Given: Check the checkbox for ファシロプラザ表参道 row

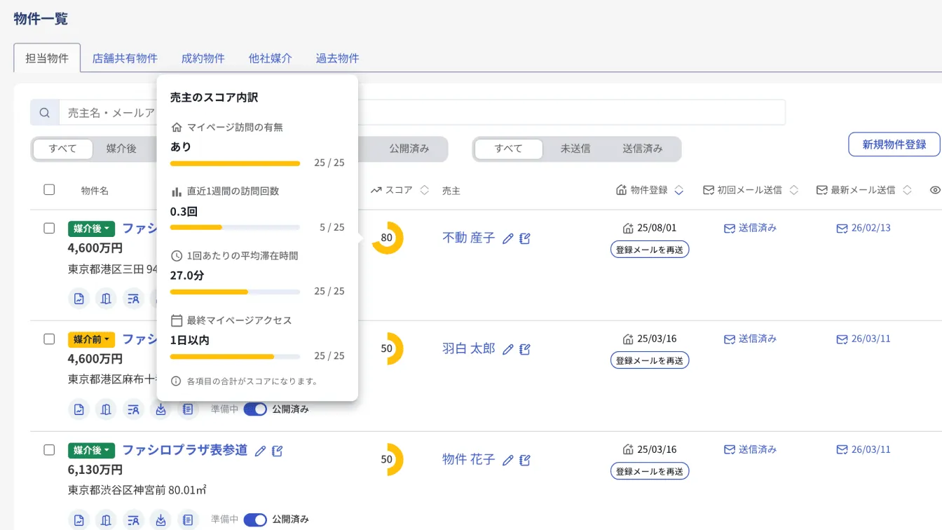Looking at the screenshot, I should 49,449.
